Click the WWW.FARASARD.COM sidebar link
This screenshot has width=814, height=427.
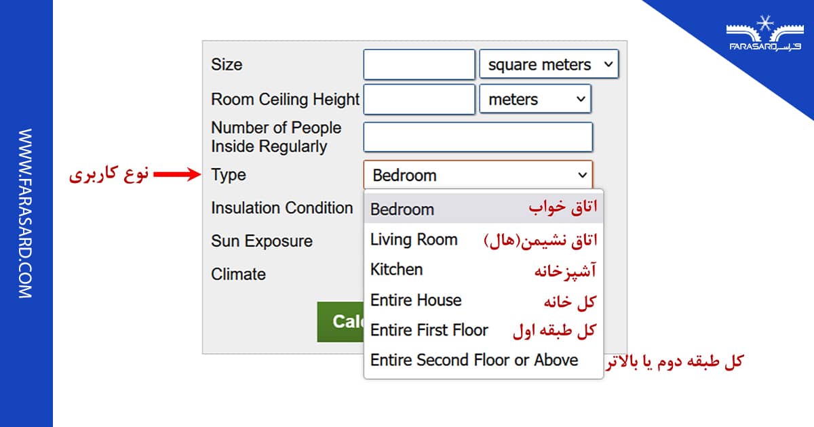(25, 213)
